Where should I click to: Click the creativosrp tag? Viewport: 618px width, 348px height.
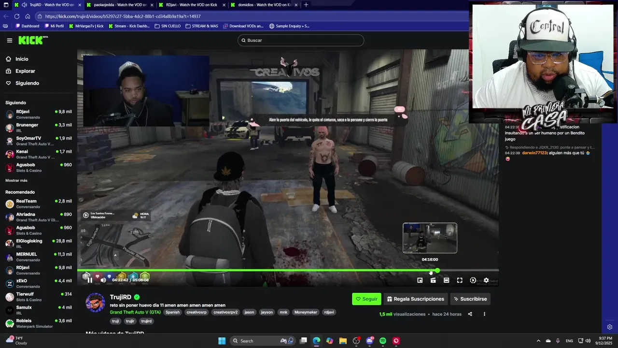[197, 312]
